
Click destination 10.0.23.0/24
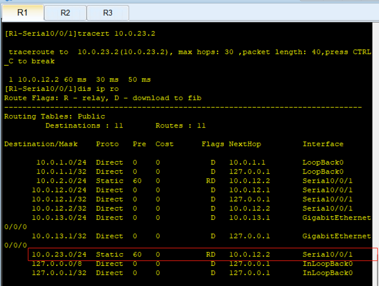click(x=59, y=254)
